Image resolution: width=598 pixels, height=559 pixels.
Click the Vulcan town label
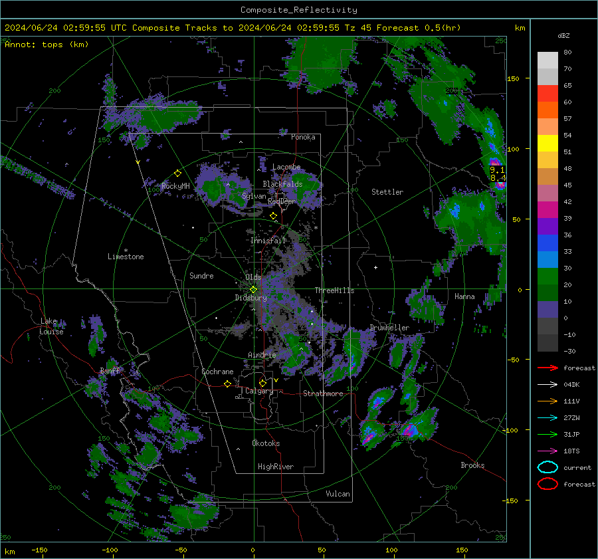pos(338,494)
